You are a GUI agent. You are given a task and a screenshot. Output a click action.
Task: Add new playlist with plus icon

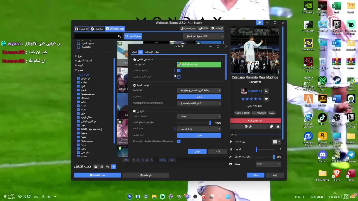(x=114, y=167)
